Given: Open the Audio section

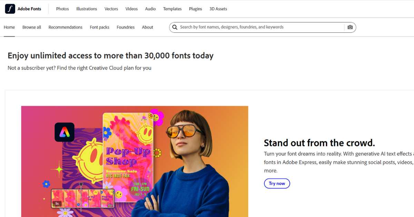Looking at the screenshot, I should tap(150, 9).
